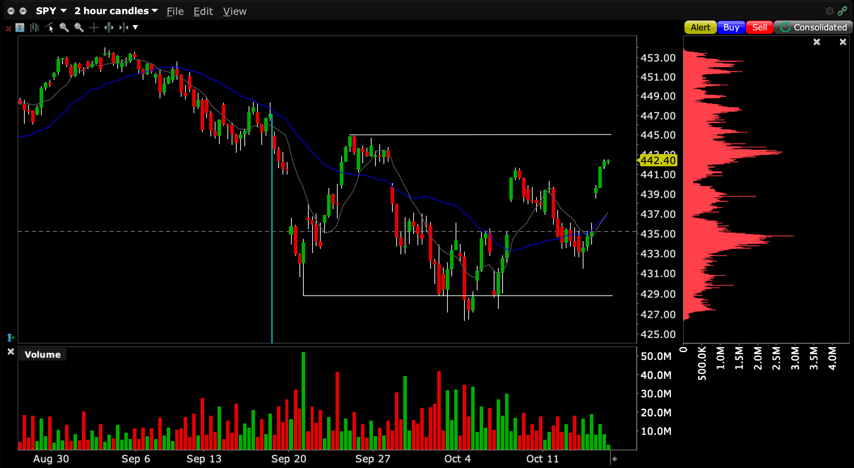The image size is (854, 468).
Task: Toggle the chain link icon at top right
Action: pos(842,11)
